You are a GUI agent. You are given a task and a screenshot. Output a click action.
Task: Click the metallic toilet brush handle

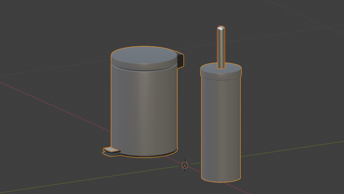click(x=221, y=47)
